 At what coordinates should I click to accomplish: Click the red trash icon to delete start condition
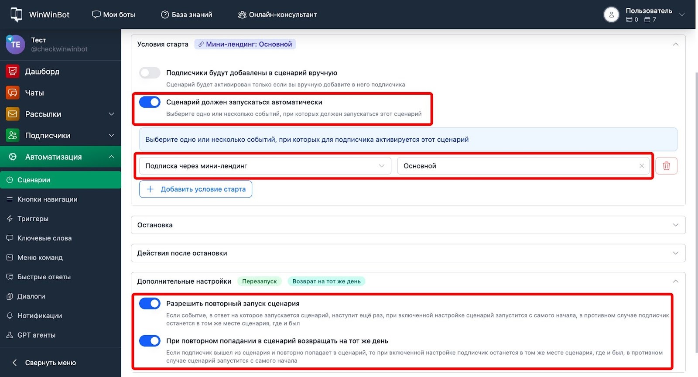pos(666,166)
